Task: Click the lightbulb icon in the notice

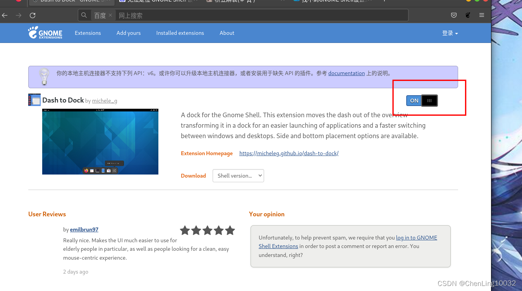Action: 45,77
